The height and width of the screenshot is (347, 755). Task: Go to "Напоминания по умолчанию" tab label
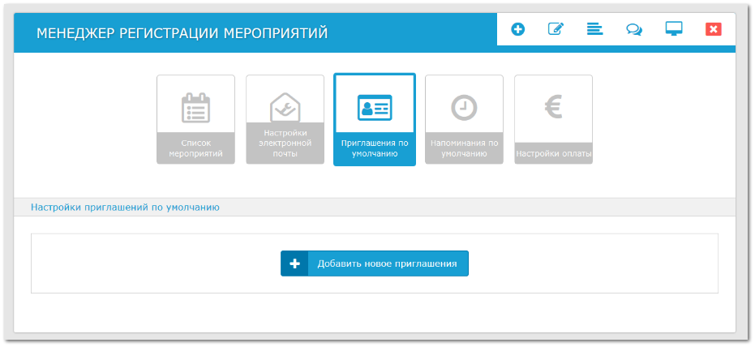(464, 148)
